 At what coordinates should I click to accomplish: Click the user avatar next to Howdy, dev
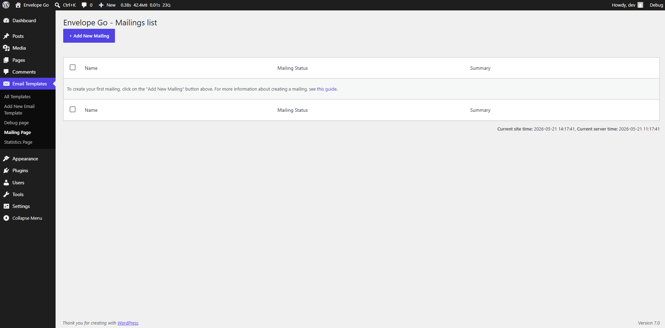click(640, 5)
